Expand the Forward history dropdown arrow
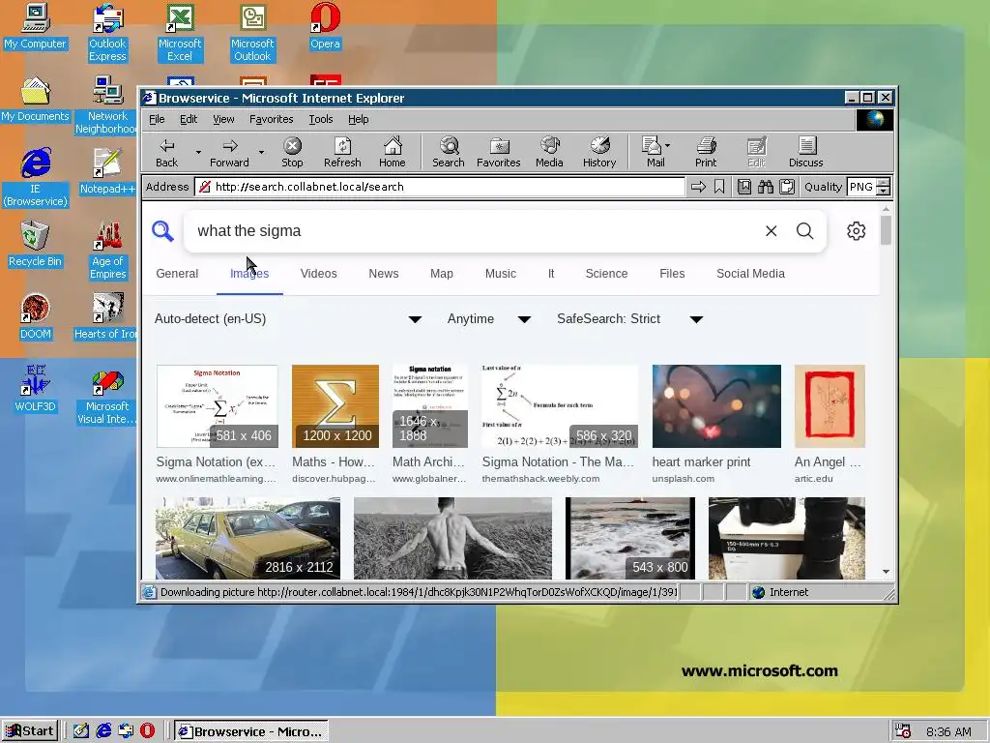 click(261, 152)
